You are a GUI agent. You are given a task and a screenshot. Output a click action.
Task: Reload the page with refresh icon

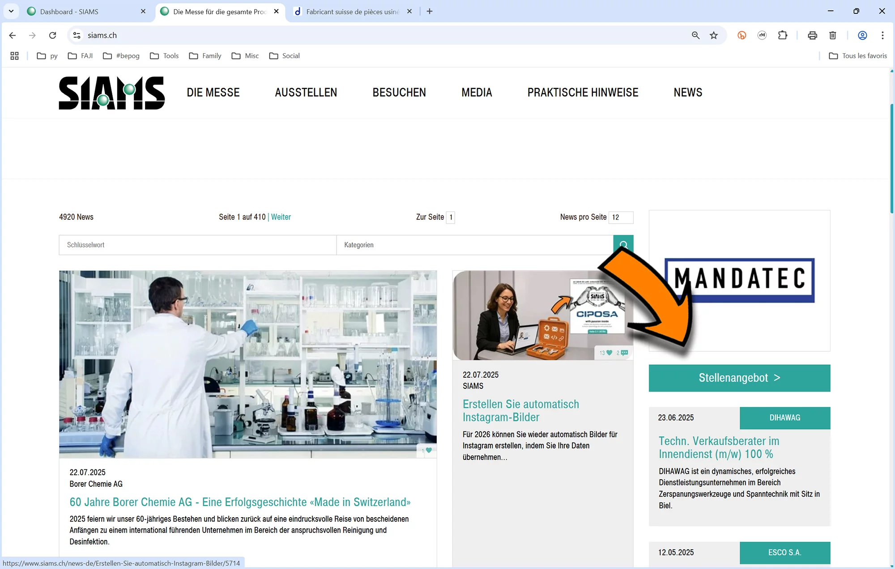click(x=52, y=35)
